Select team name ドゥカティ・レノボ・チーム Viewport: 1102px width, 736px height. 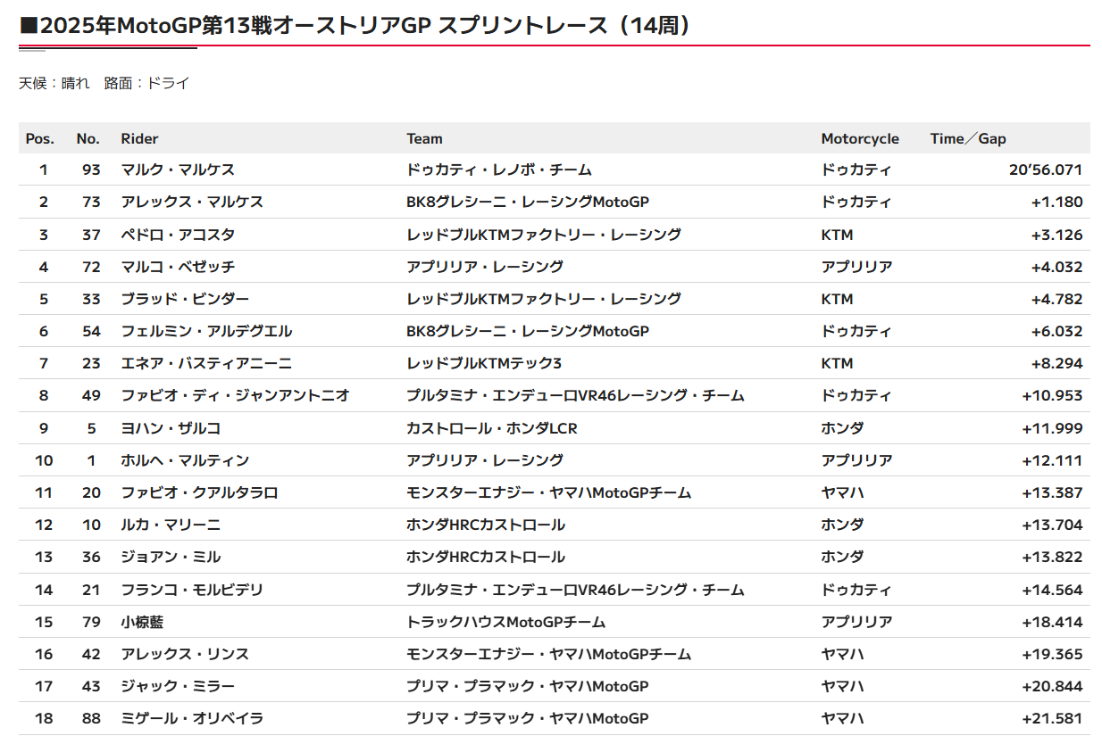click(499, 170)
